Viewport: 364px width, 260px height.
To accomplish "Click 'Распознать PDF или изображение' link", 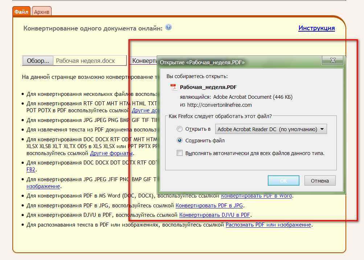I will (x=268, y=225).
